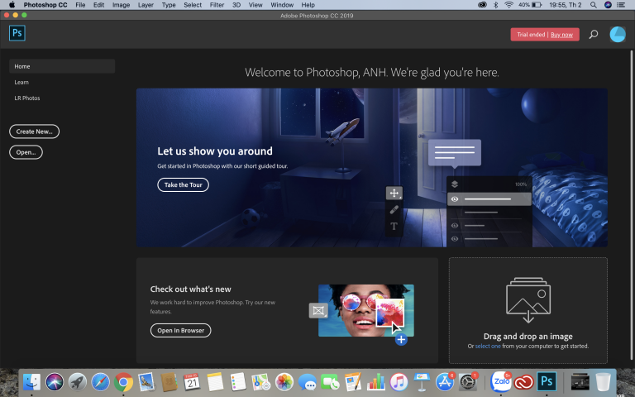Open Adobe Creative Cloud in dock
The image size is (635, 397).
click(x=523, y=382)
